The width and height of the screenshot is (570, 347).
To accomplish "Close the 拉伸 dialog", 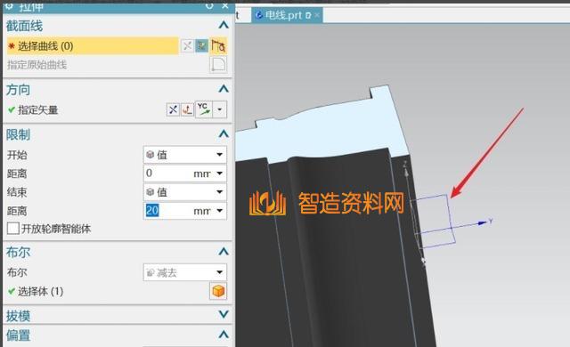I will point(225,6).
